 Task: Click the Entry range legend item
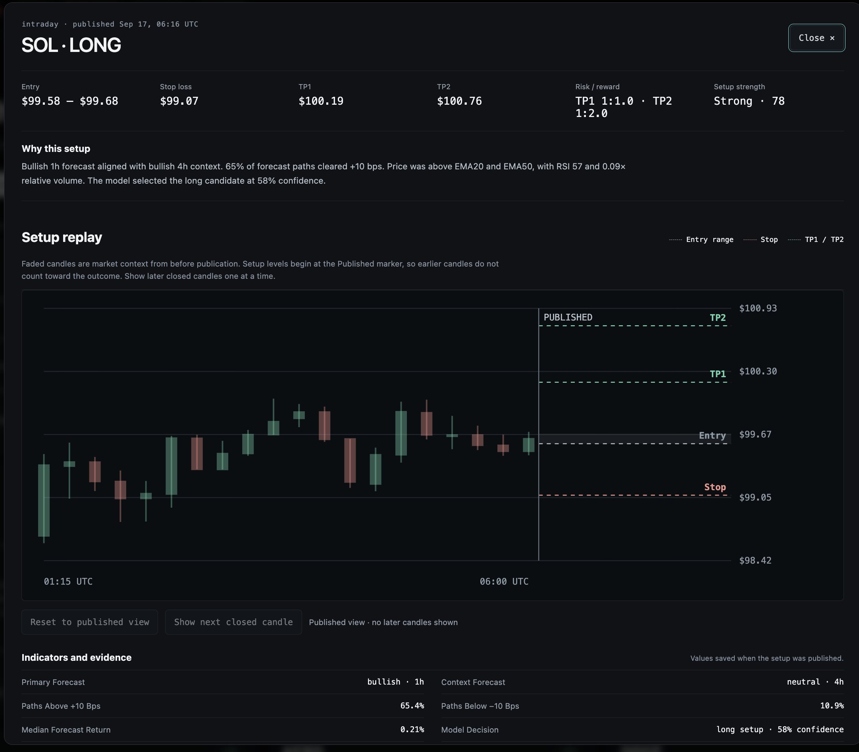pyautogui.click(x=701, y=240)
